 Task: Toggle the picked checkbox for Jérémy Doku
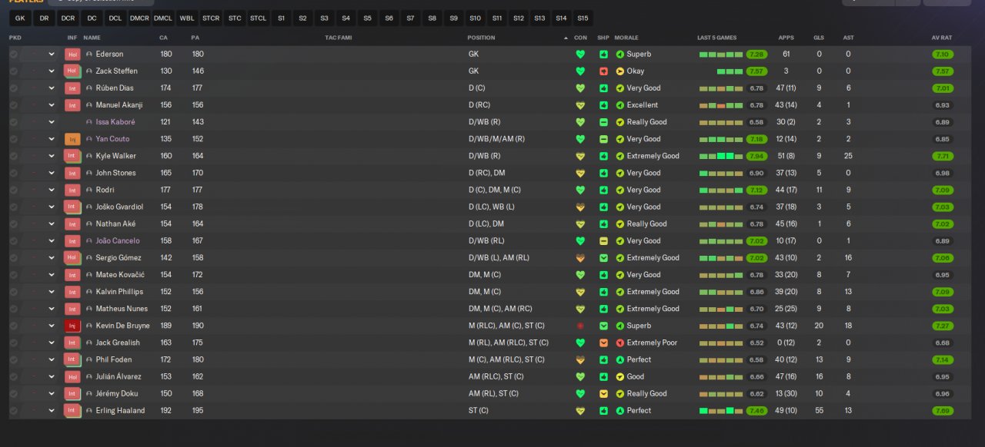[x=14, y=393]
